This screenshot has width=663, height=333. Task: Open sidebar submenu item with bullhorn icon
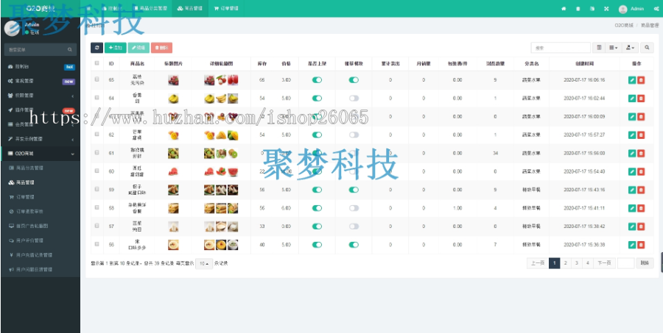(x=41, y=269)
